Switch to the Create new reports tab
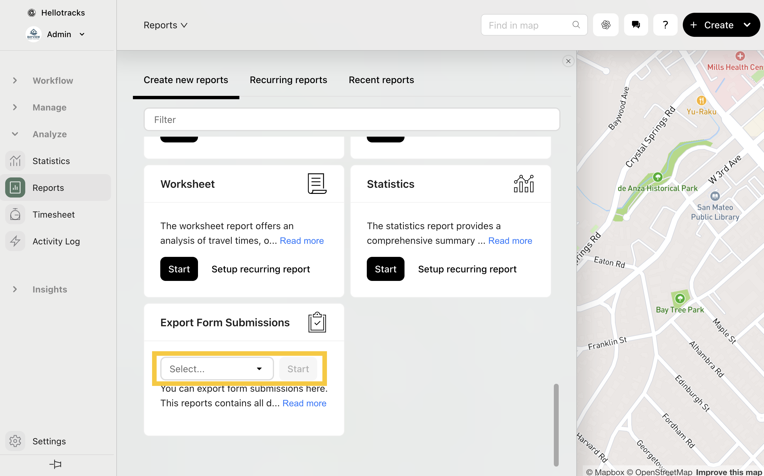This screenshot has width=764, height=476. 186,80
